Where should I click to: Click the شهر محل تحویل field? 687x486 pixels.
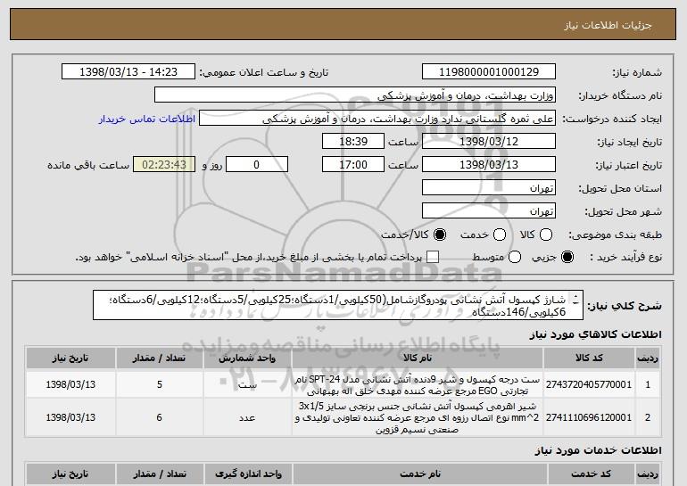[489, 211]
